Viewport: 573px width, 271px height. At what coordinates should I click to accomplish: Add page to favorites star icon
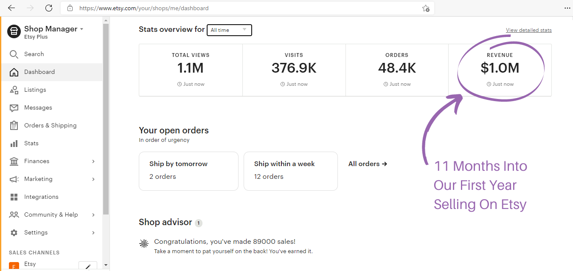click(x=426, y=8)
